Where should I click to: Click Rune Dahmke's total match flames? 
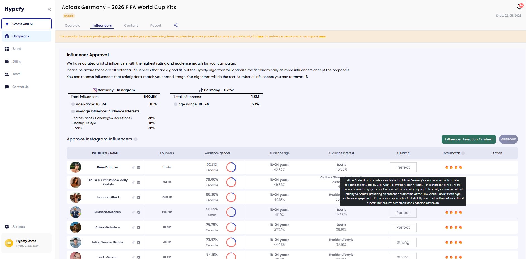point(453,167)
